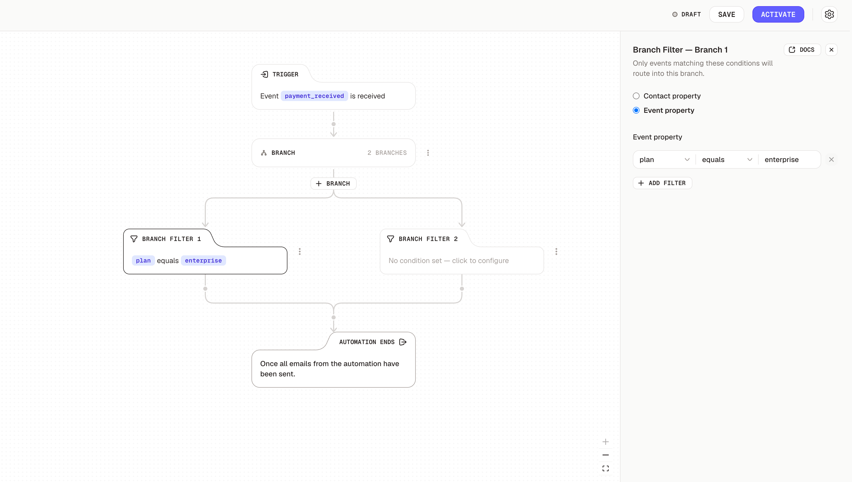Image resolution: width=852 pixels, height=482 pixels.
Task: Click the plan tag in Branch Filter 1
Action: pos(143,260)
